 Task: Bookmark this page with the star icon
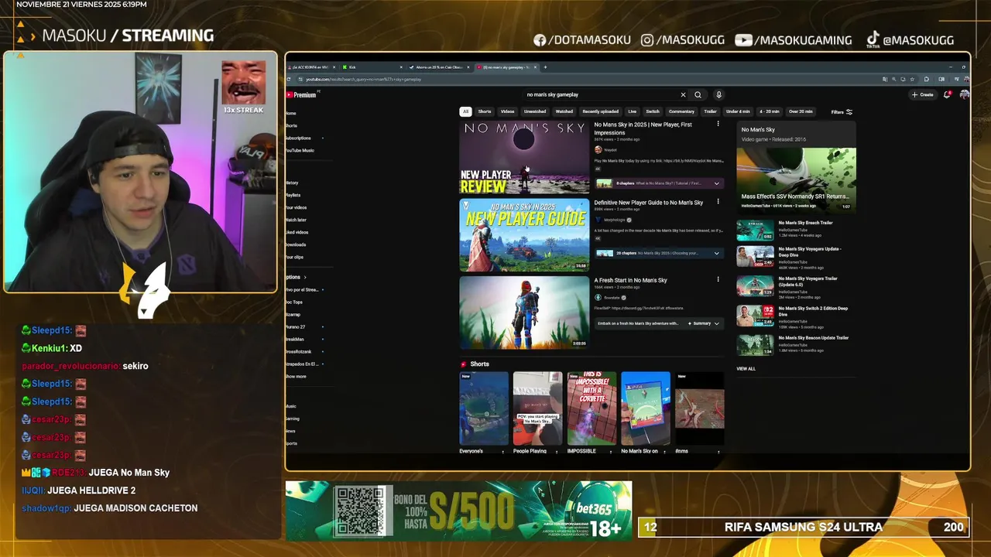(912, 79)
